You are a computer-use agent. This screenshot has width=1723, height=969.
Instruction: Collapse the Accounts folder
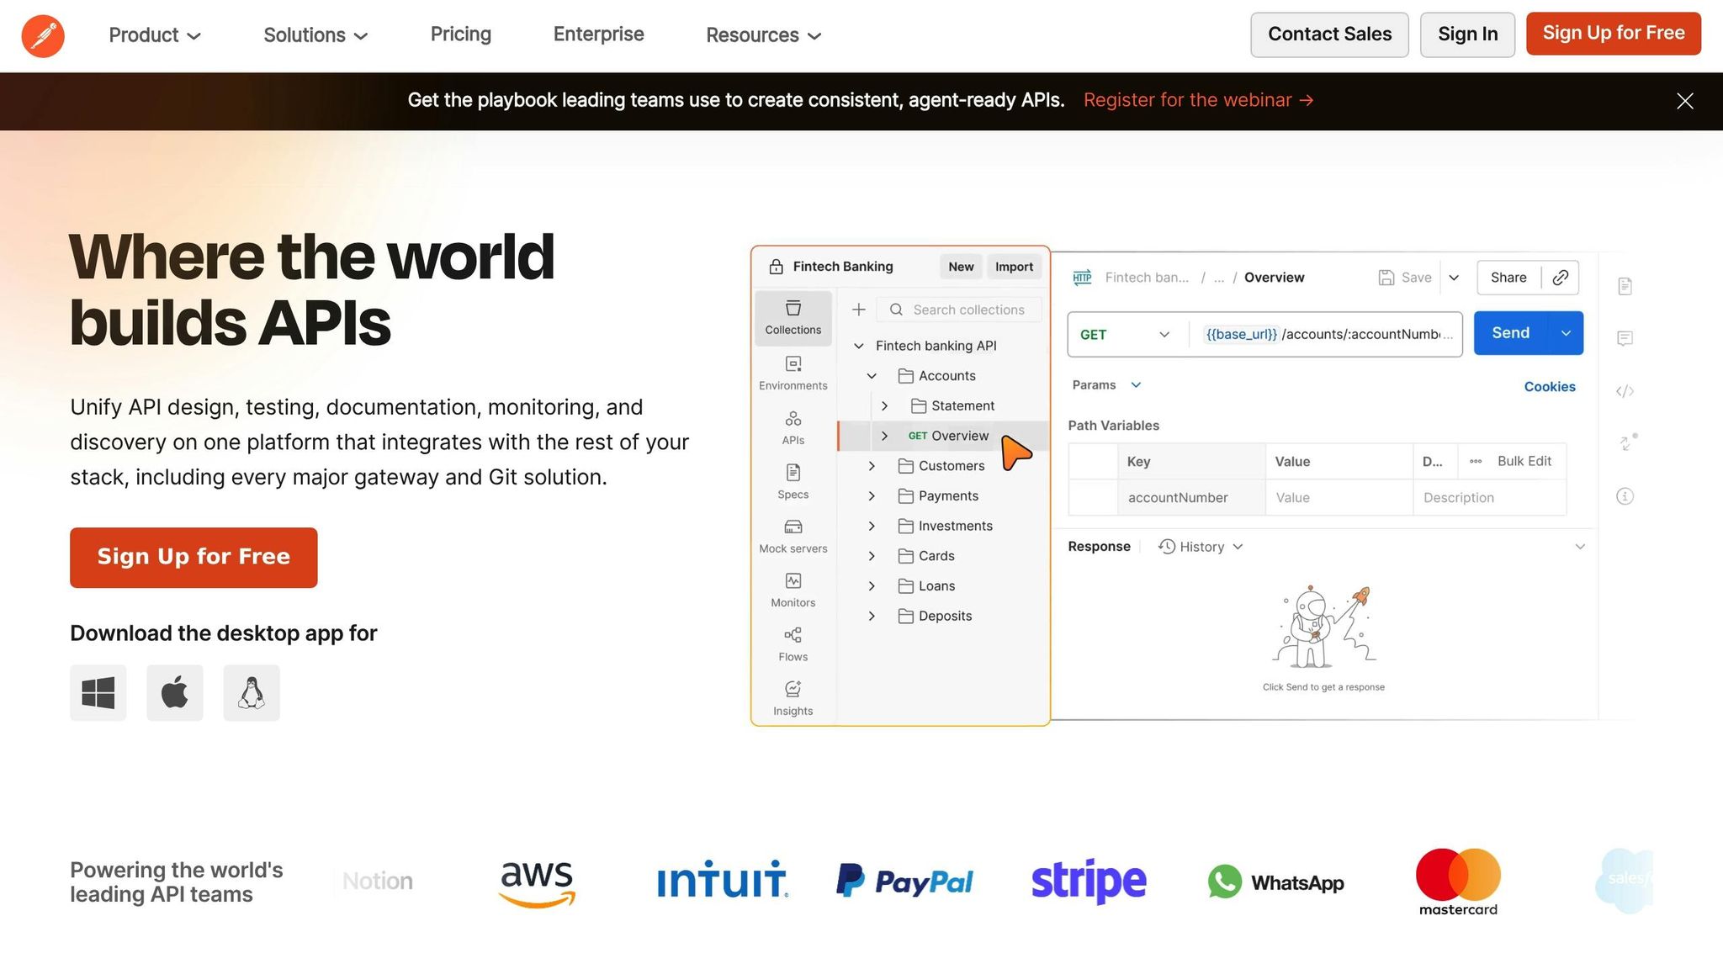872,376
